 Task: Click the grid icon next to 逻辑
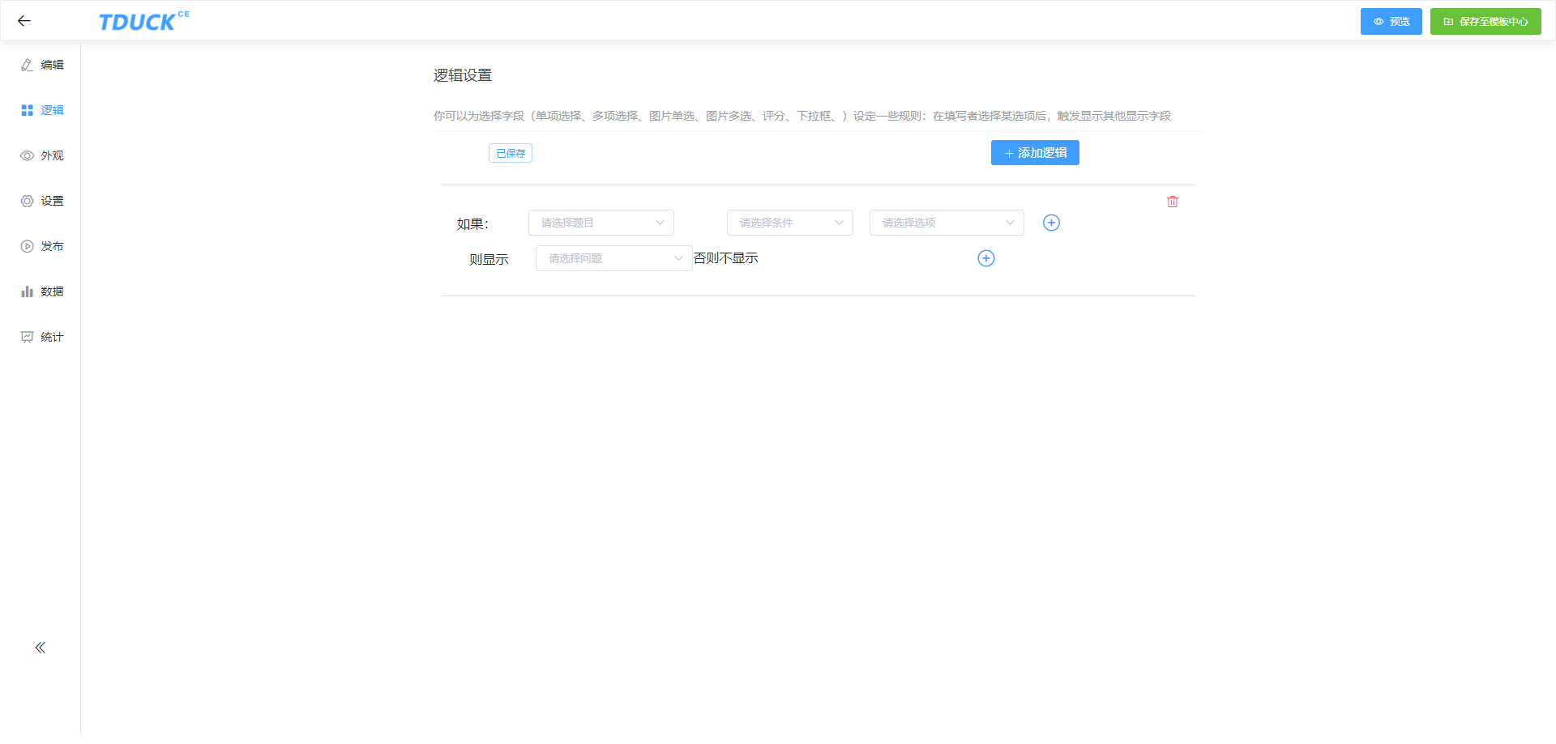[x=27, y=110]
